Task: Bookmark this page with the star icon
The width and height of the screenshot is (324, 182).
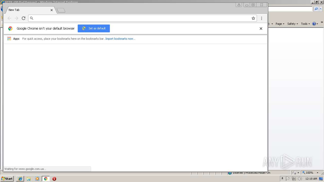Action: (x=253, y=18)
